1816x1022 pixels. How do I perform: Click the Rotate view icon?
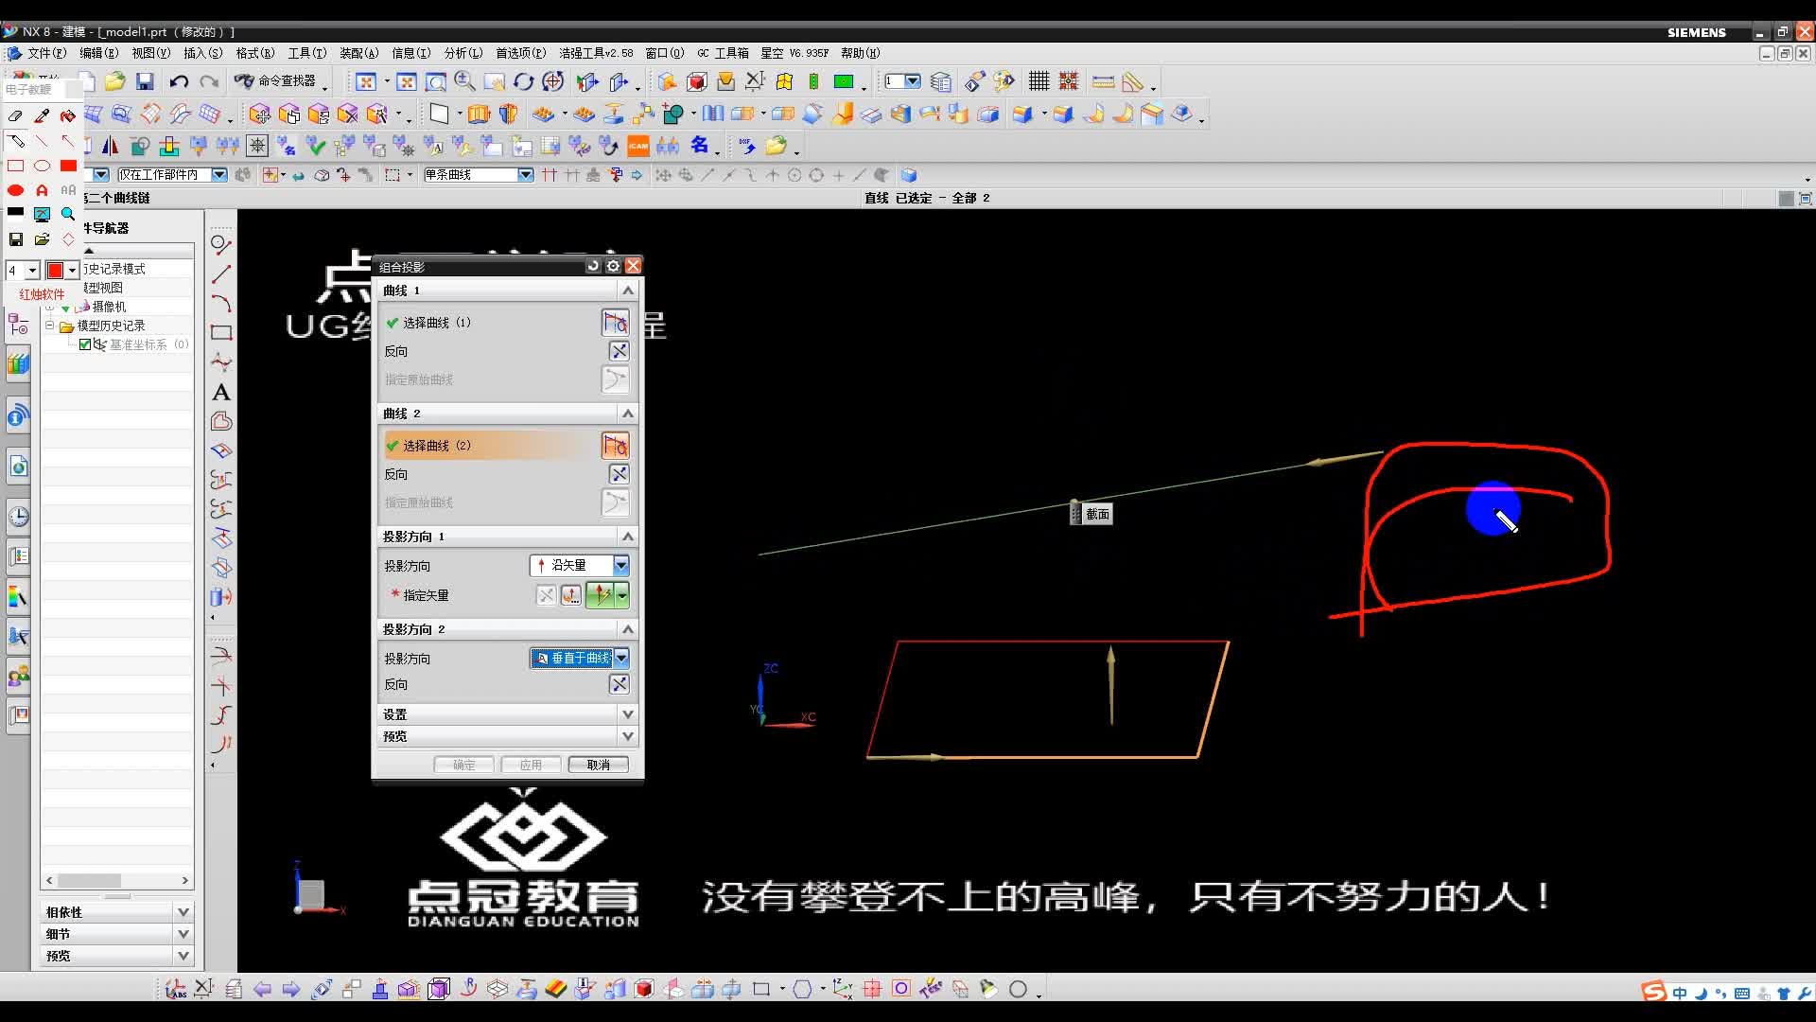click(x=523, y=82)
